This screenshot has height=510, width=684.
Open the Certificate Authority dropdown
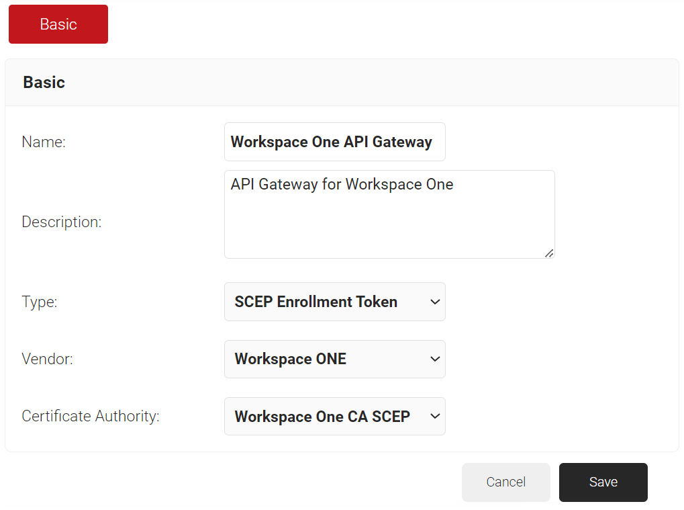click(x=334, y=416)
